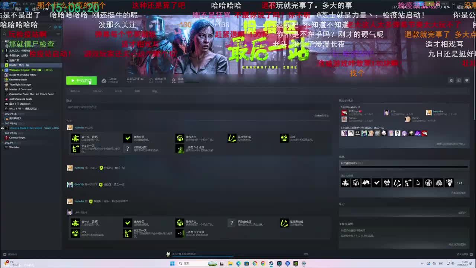The image size is (476, 268).
Task: Click the biohazard achievement in hanniba's top activity
Action: pyautogui.click(x=284, y=138)
